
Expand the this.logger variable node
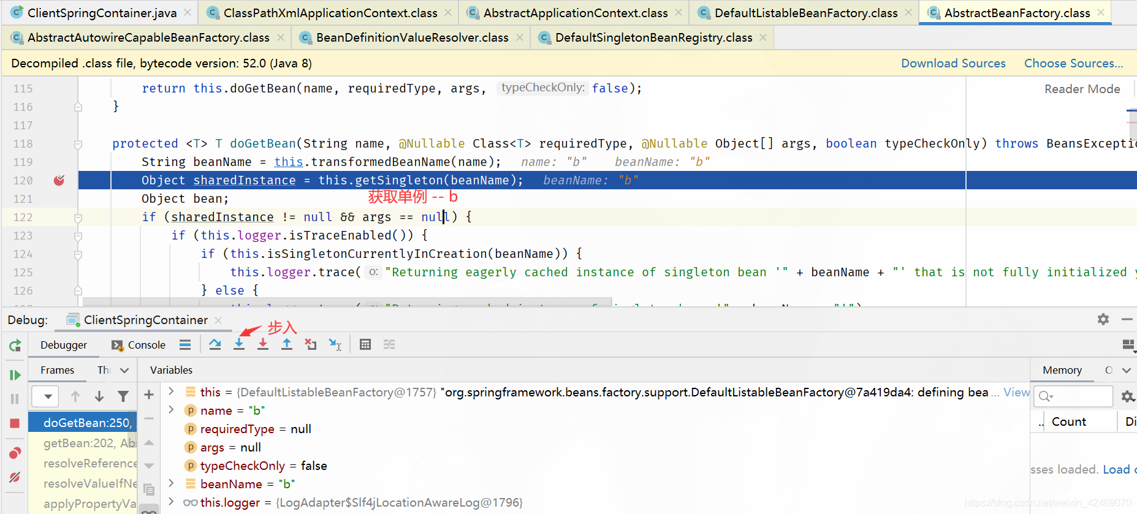[171, 502]
